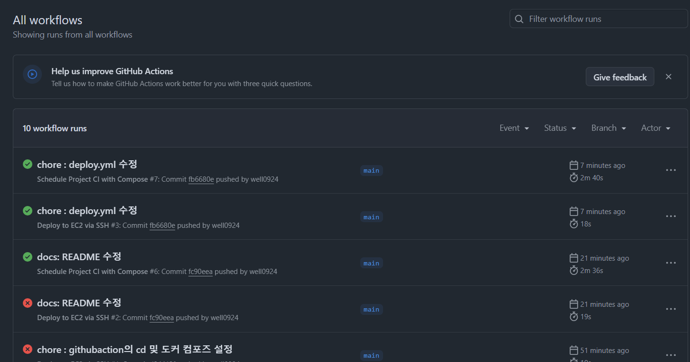Click stopwatch icon beside 2m 40s
690x362 pixels.
pos(574,177)
